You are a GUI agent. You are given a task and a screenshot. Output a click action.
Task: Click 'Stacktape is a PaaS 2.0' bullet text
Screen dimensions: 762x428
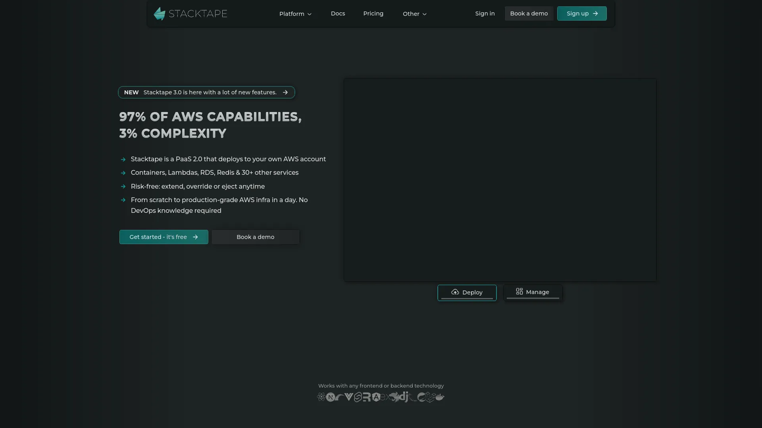[x=228, y=159]
